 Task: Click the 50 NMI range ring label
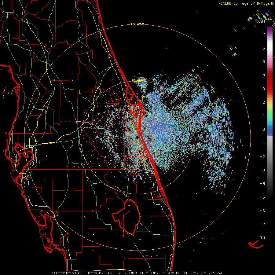point(137,81)
